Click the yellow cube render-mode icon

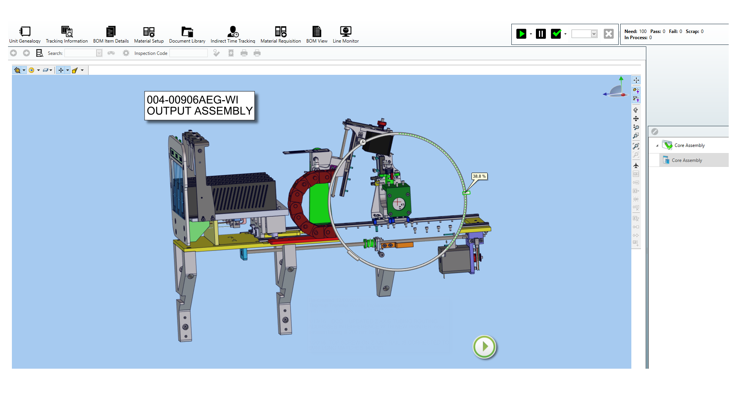75,70
